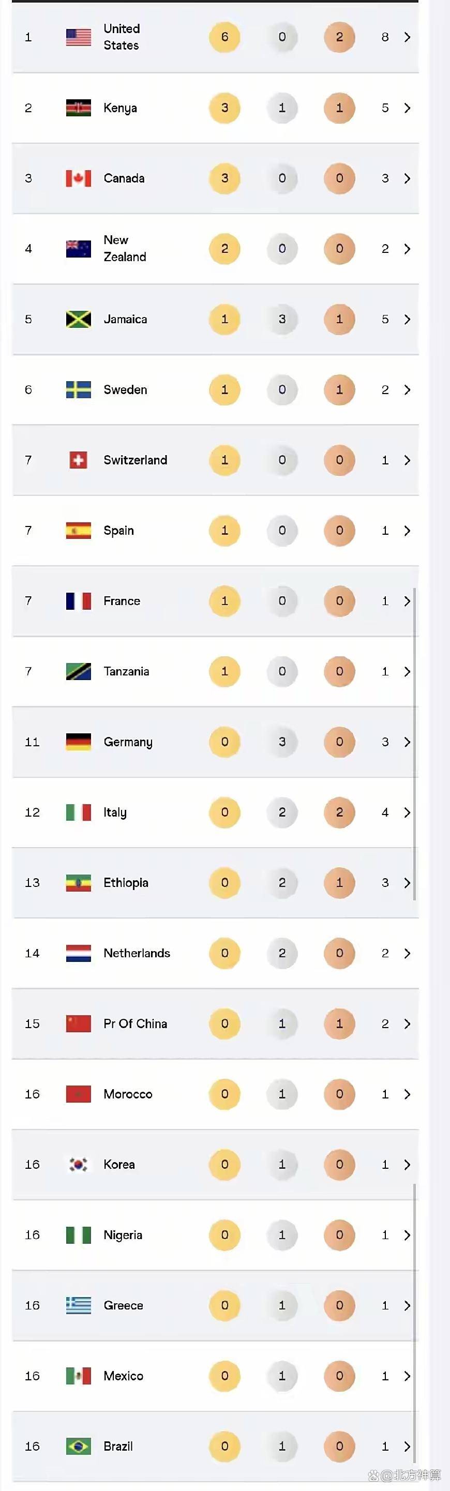Expand the Mexico row chevron
450x1491 pixels.
tap(407, 1376)
